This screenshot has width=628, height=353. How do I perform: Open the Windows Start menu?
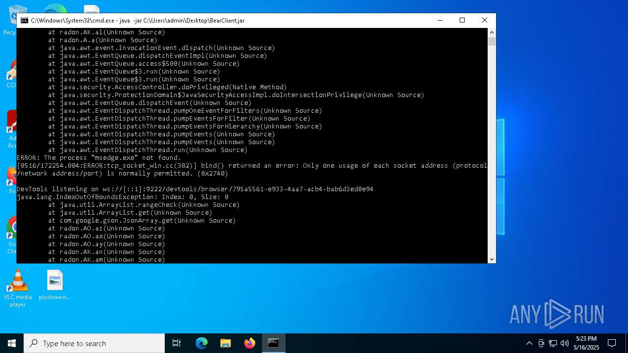[12, 343]
